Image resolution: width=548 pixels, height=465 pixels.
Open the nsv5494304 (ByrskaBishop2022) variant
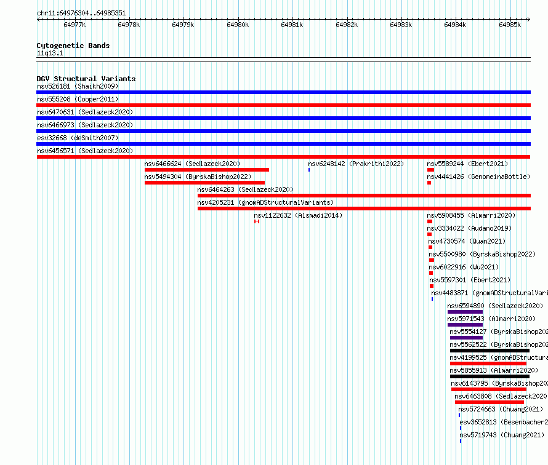pyautogui.click(x=198, y=177)
